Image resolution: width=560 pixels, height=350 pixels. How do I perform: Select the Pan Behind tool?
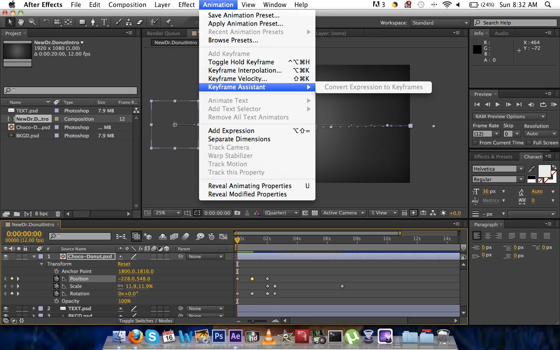(x=68, y=22)
